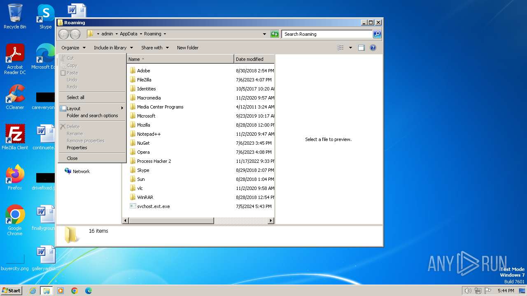Viewport: 527px width, 296px height.
Task: Select the Process Hacker 2 folder
Action: tap(154, 161)
